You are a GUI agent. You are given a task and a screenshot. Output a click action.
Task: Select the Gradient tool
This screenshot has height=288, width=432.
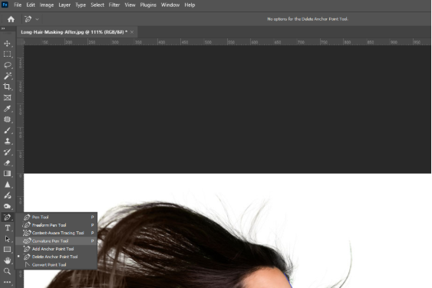click(8, 174)
